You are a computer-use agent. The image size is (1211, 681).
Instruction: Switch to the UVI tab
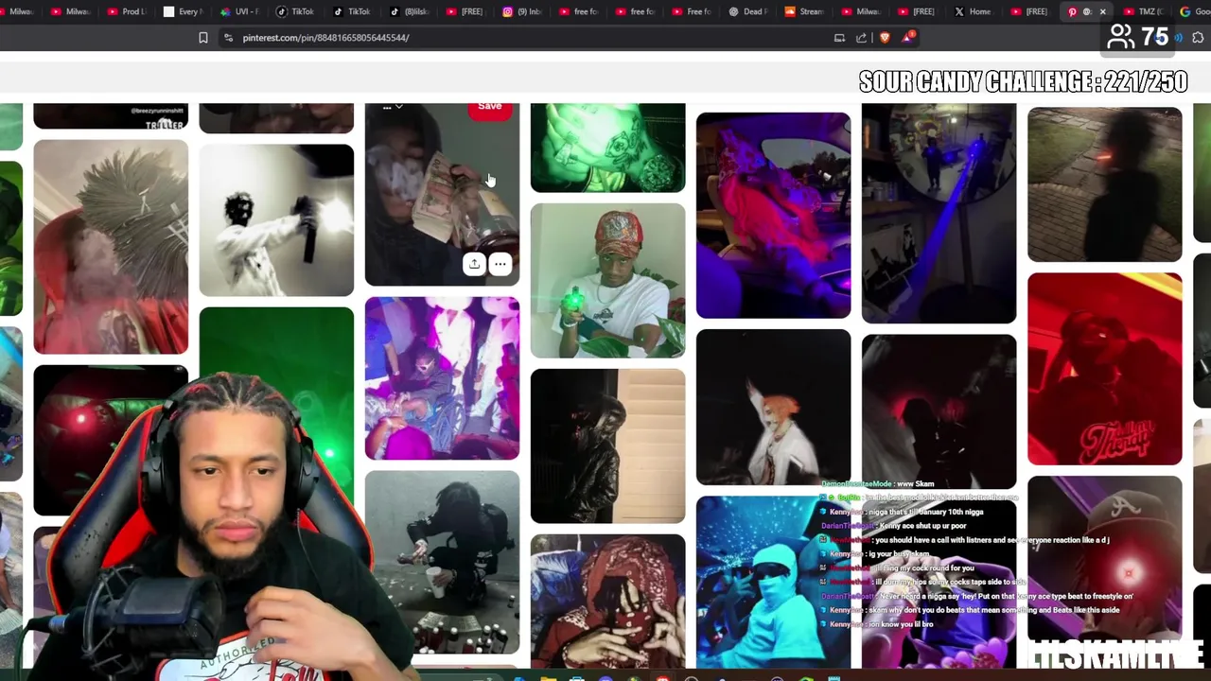(238, 11)
